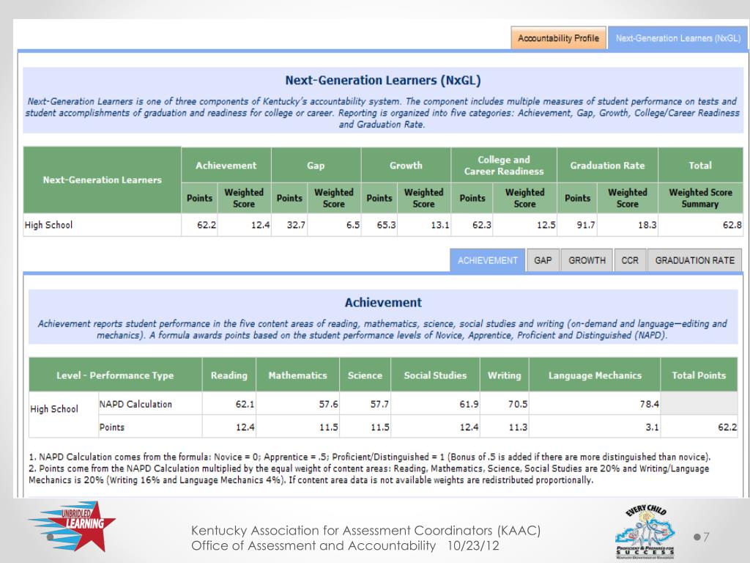Select the College and Career Readiness header
Screen dimensions: 750x563
[504, 165]
